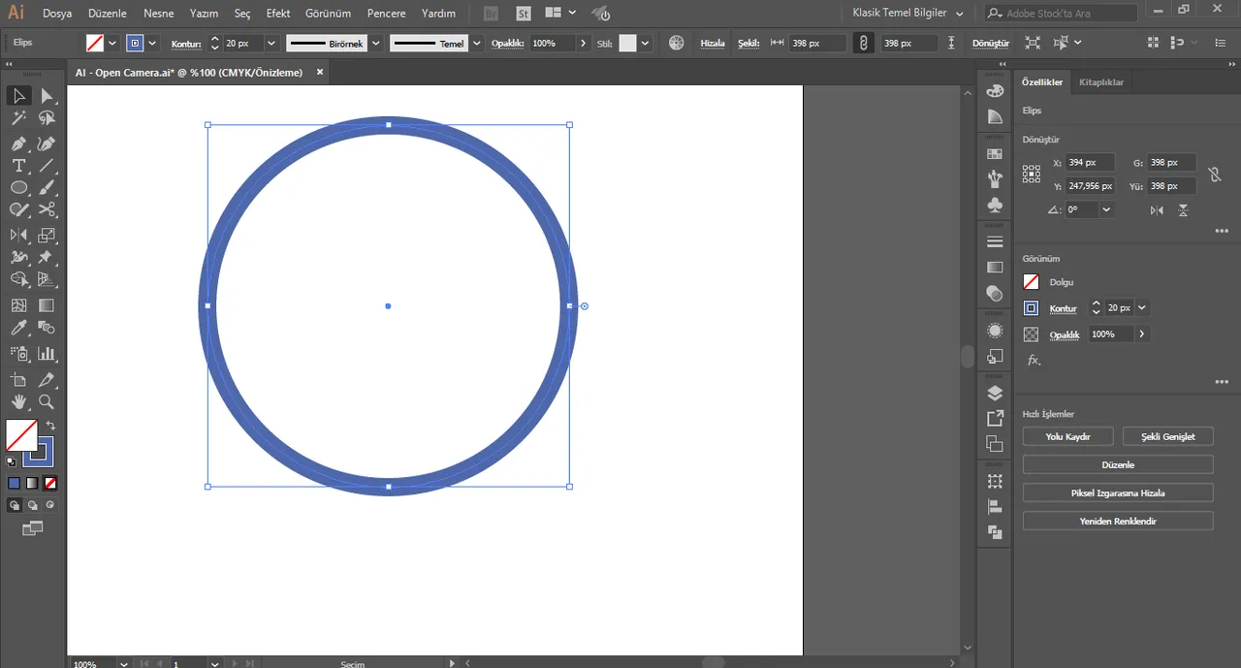Open Klasik Temel Bilgiler workspace switcher

coord(908,13)
